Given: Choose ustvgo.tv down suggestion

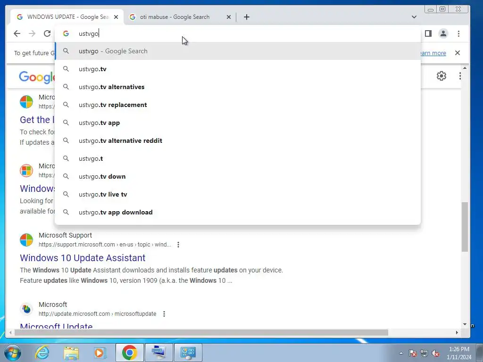Looking at the screenshot, I should 238,176.
